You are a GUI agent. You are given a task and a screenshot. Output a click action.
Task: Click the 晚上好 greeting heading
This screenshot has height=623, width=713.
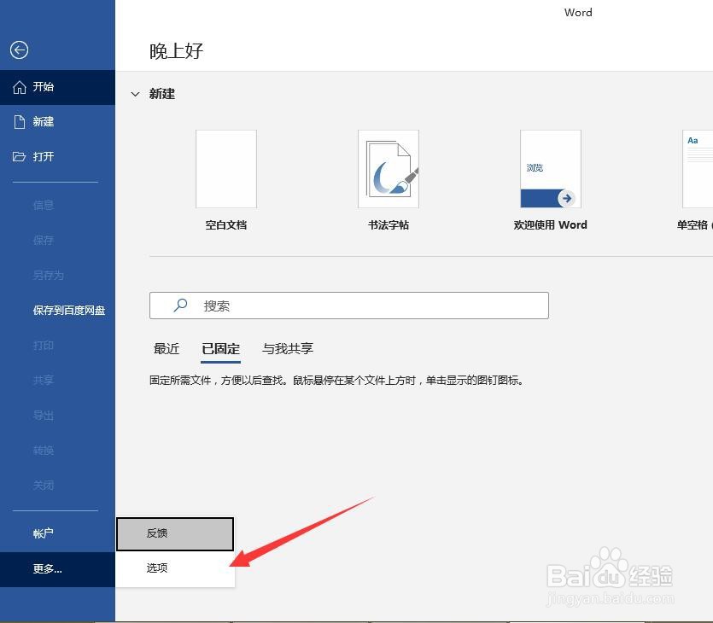click(x=176, y=51)
